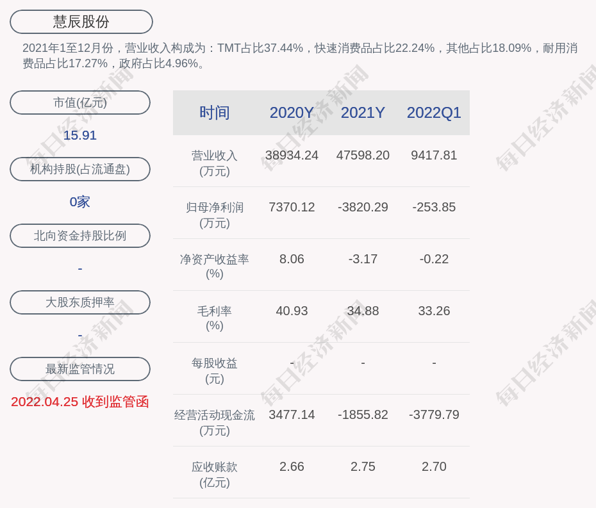
Task: Click the 每股收益(元) row label
Action: pos(215,371)
